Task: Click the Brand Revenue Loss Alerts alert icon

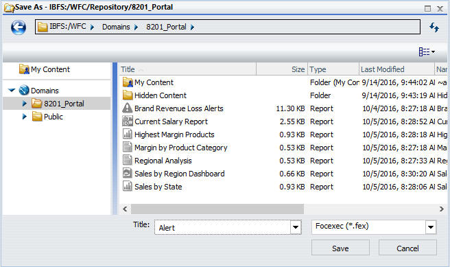Action: coord(128,108)
